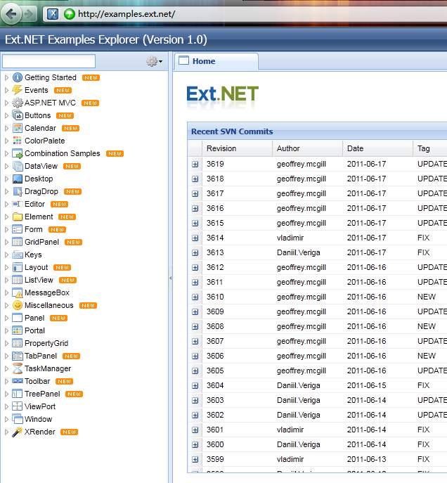Image resolution: width=447 pixels, height=483 pixels.
Task: Click the Calendar category icon
Action: click(18, 128)
